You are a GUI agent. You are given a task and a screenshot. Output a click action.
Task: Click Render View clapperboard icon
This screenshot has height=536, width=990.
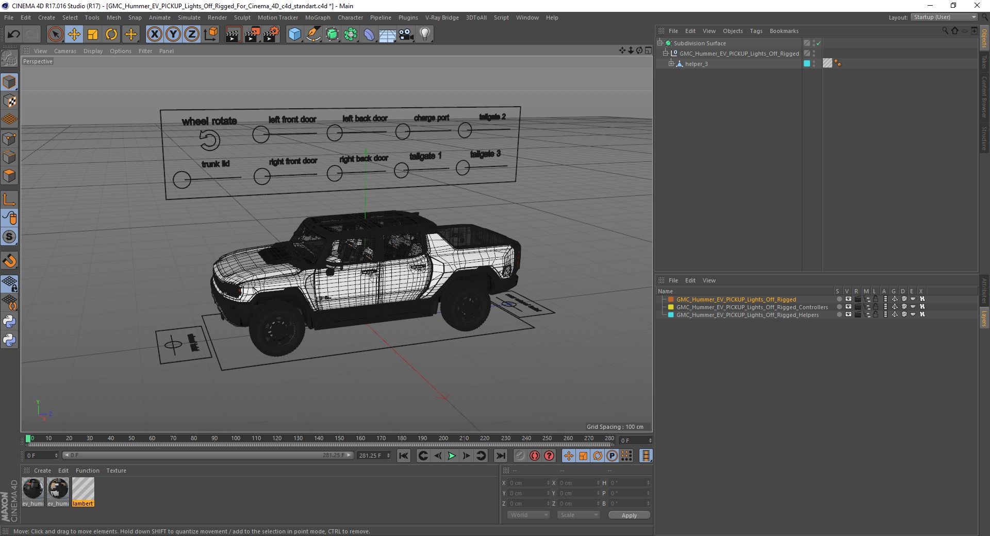(233, 34)
